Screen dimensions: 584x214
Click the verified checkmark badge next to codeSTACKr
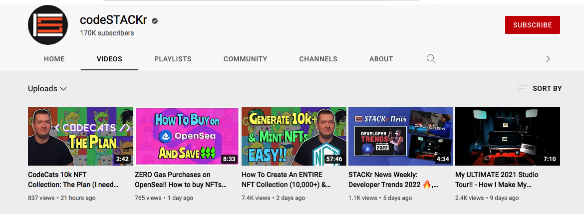coord(155,21)
